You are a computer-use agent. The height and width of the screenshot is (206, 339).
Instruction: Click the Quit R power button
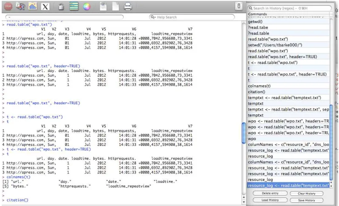[239, 6]
